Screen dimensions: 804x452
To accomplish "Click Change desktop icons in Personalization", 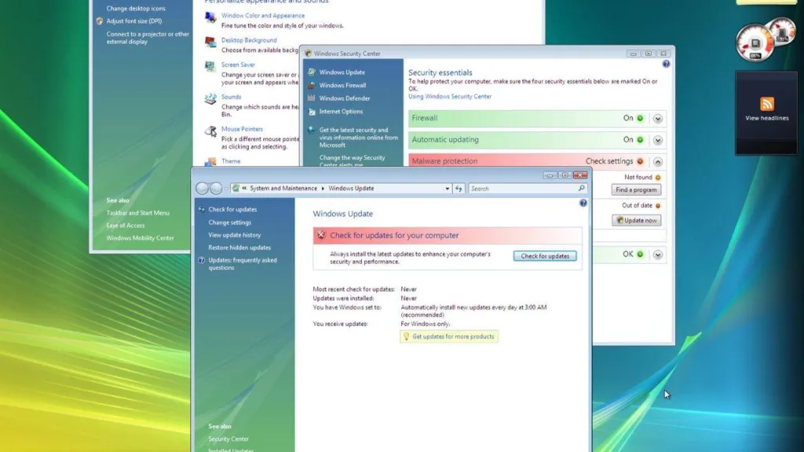I will click(x=136, y=8).
